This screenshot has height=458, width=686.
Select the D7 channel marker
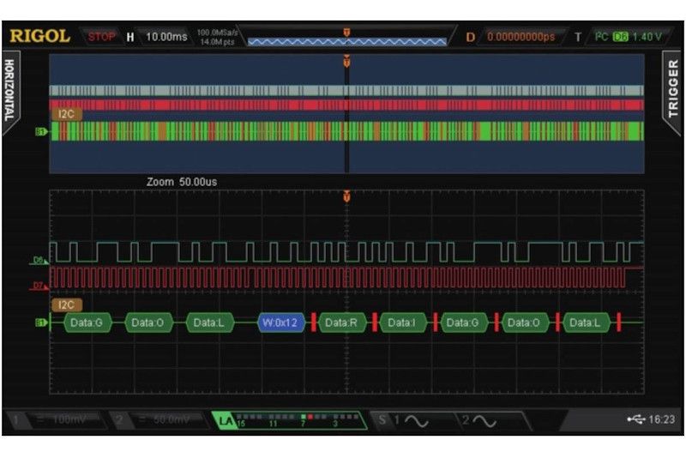pos(39,286)
